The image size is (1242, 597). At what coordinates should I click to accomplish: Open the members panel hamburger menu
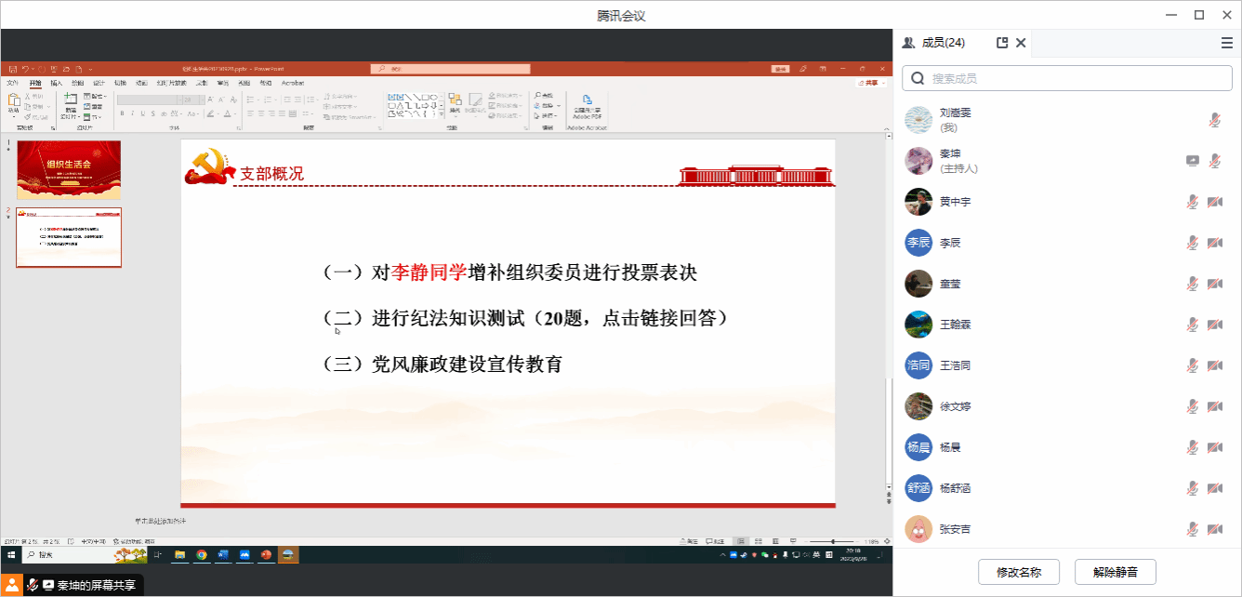(x=1227, y=43)
